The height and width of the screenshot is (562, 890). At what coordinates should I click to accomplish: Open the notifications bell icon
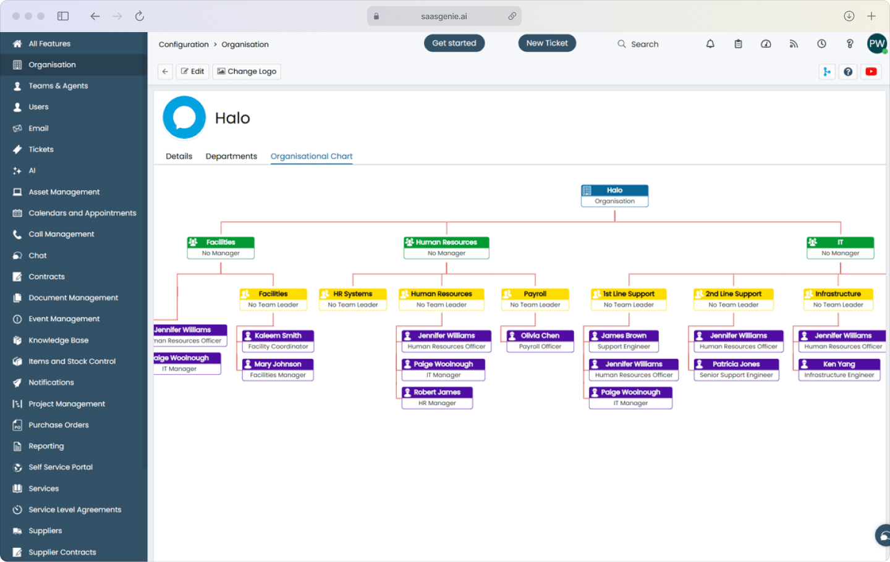[x=710, y=44]
